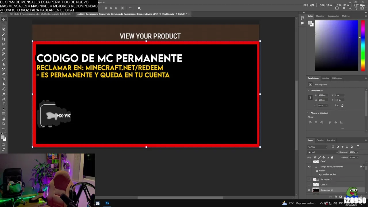Image resolution: width=368 pixels, height=207 pixels.
Task: Switch to the Canales tab
Action: tap(320, 140)
